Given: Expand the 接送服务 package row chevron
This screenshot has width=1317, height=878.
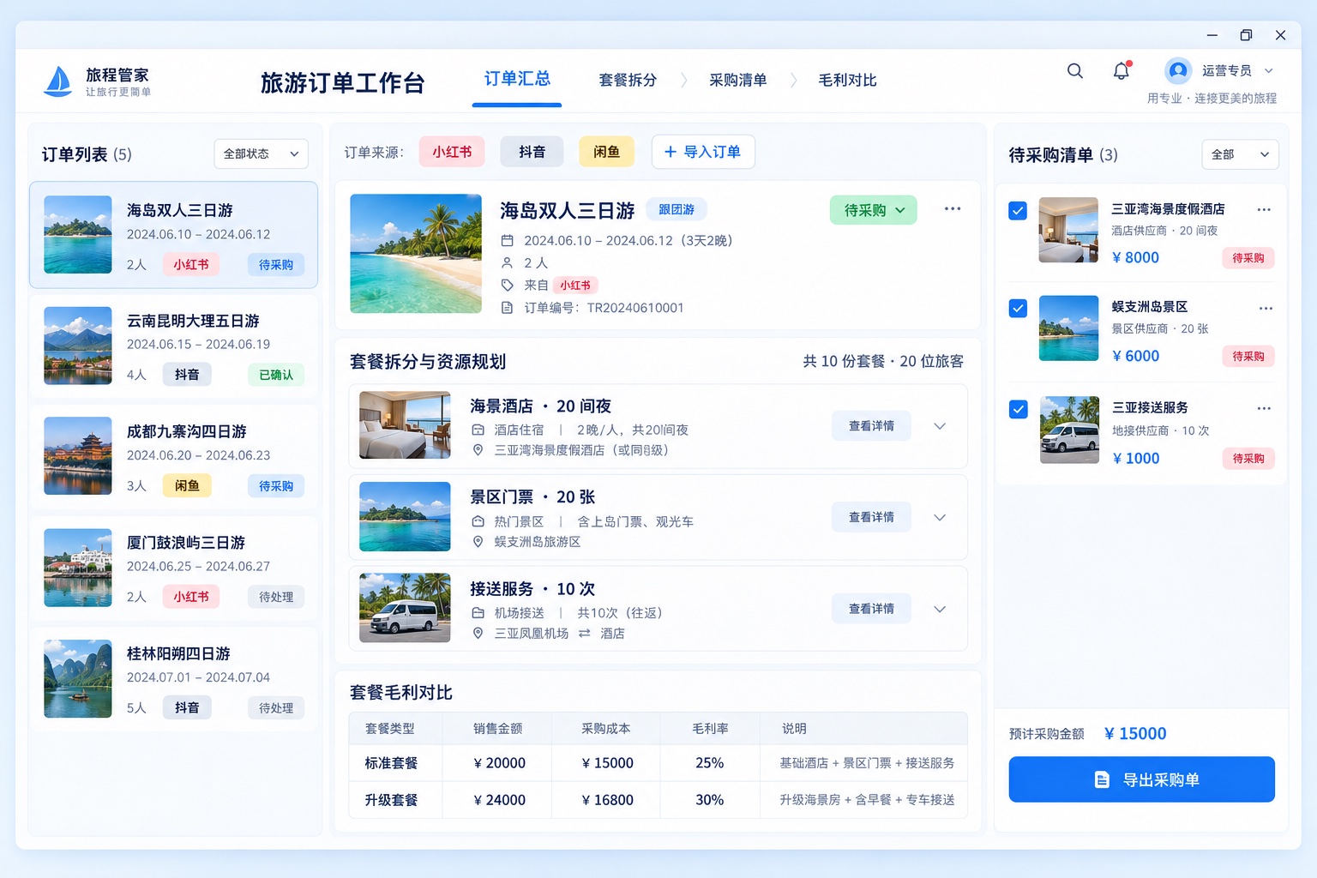Looking at the screenshot, I should point(940,610).
